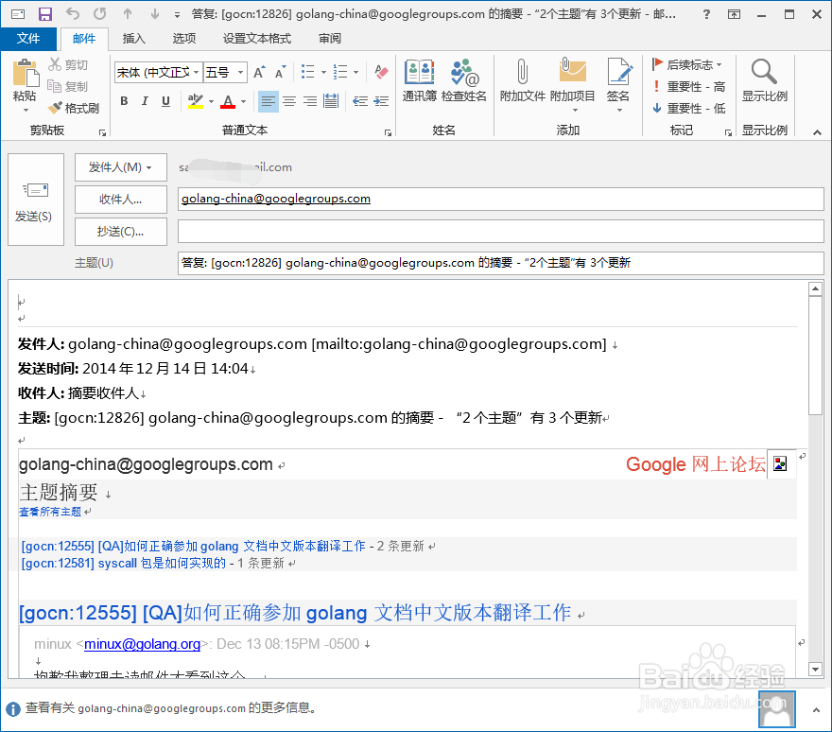Click the To (收件人...) button
832x732 pixels.
[120, 199]
